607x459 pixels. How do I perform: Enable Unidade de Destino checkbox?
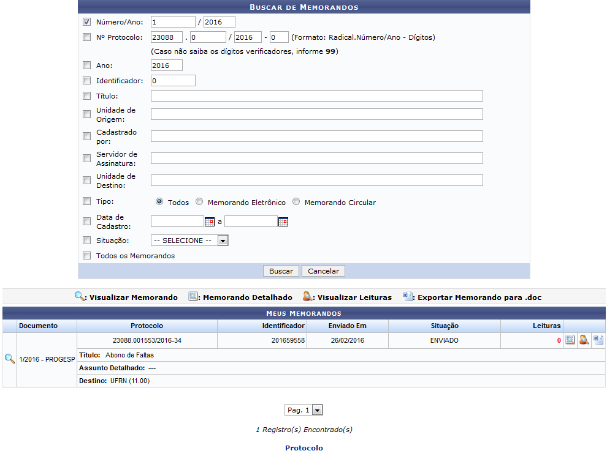86,181
